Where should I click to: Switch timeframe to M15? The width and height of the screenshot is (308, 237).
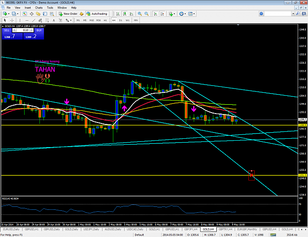92,20
